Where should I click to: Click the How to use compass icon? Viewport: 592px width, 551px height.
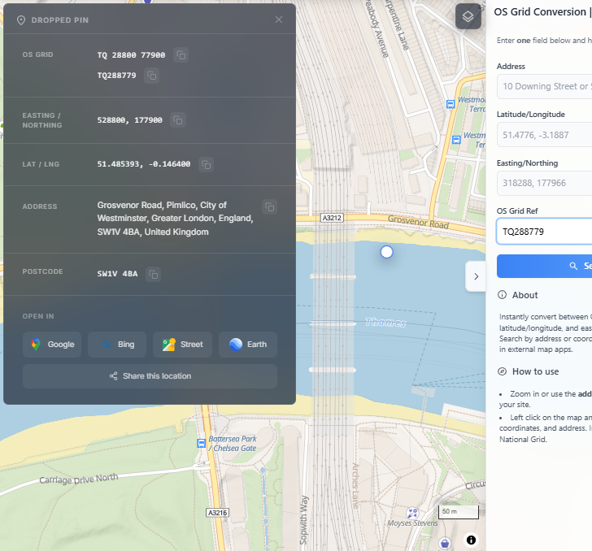[503, 371]
